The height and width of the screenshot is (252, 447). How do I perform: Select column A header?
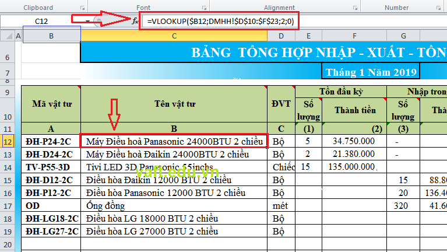(18, 36)
